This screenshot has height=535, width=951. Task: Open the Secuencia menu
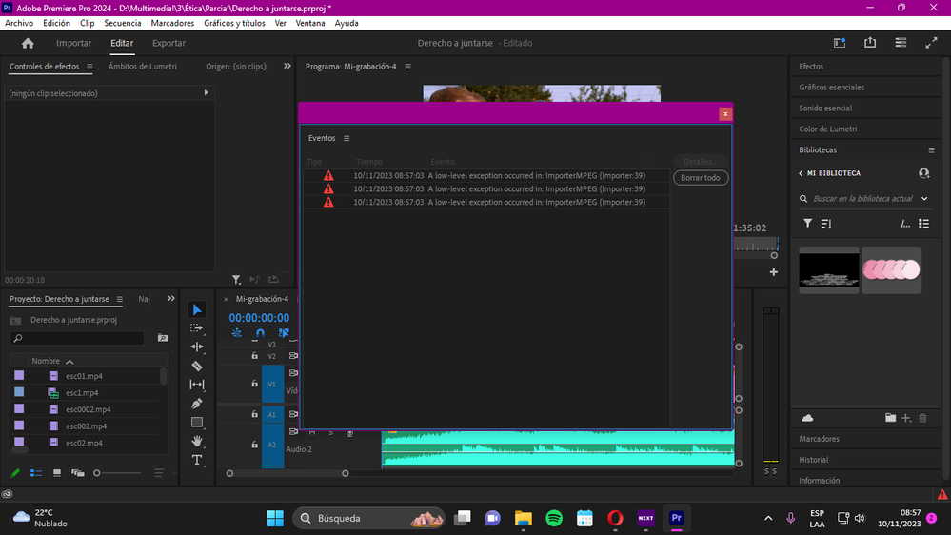point(123,23)
